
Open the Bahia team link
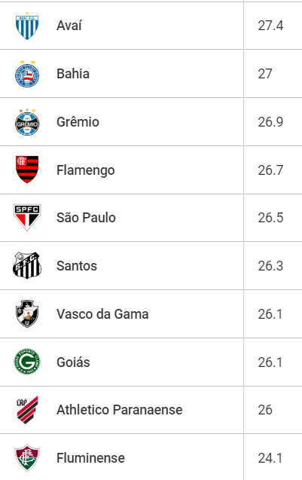(x=73, y=74)
